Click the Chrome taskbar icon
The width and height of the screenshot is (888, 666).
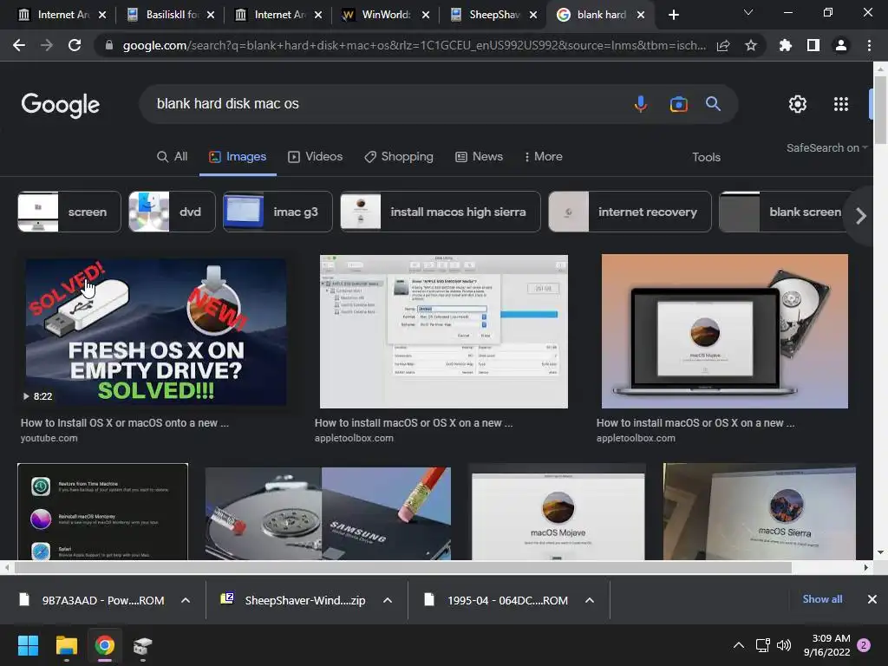(104, 645)
